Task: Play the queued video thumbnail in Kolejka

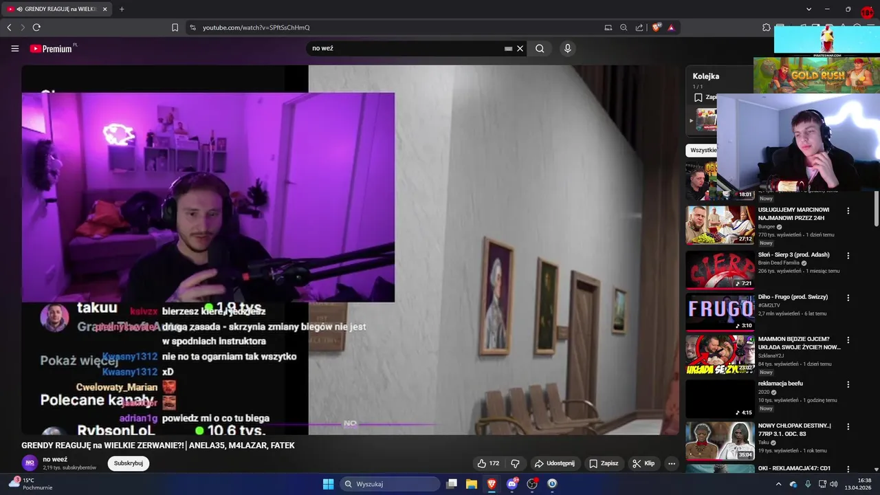Action: click(x=706, y=120)
